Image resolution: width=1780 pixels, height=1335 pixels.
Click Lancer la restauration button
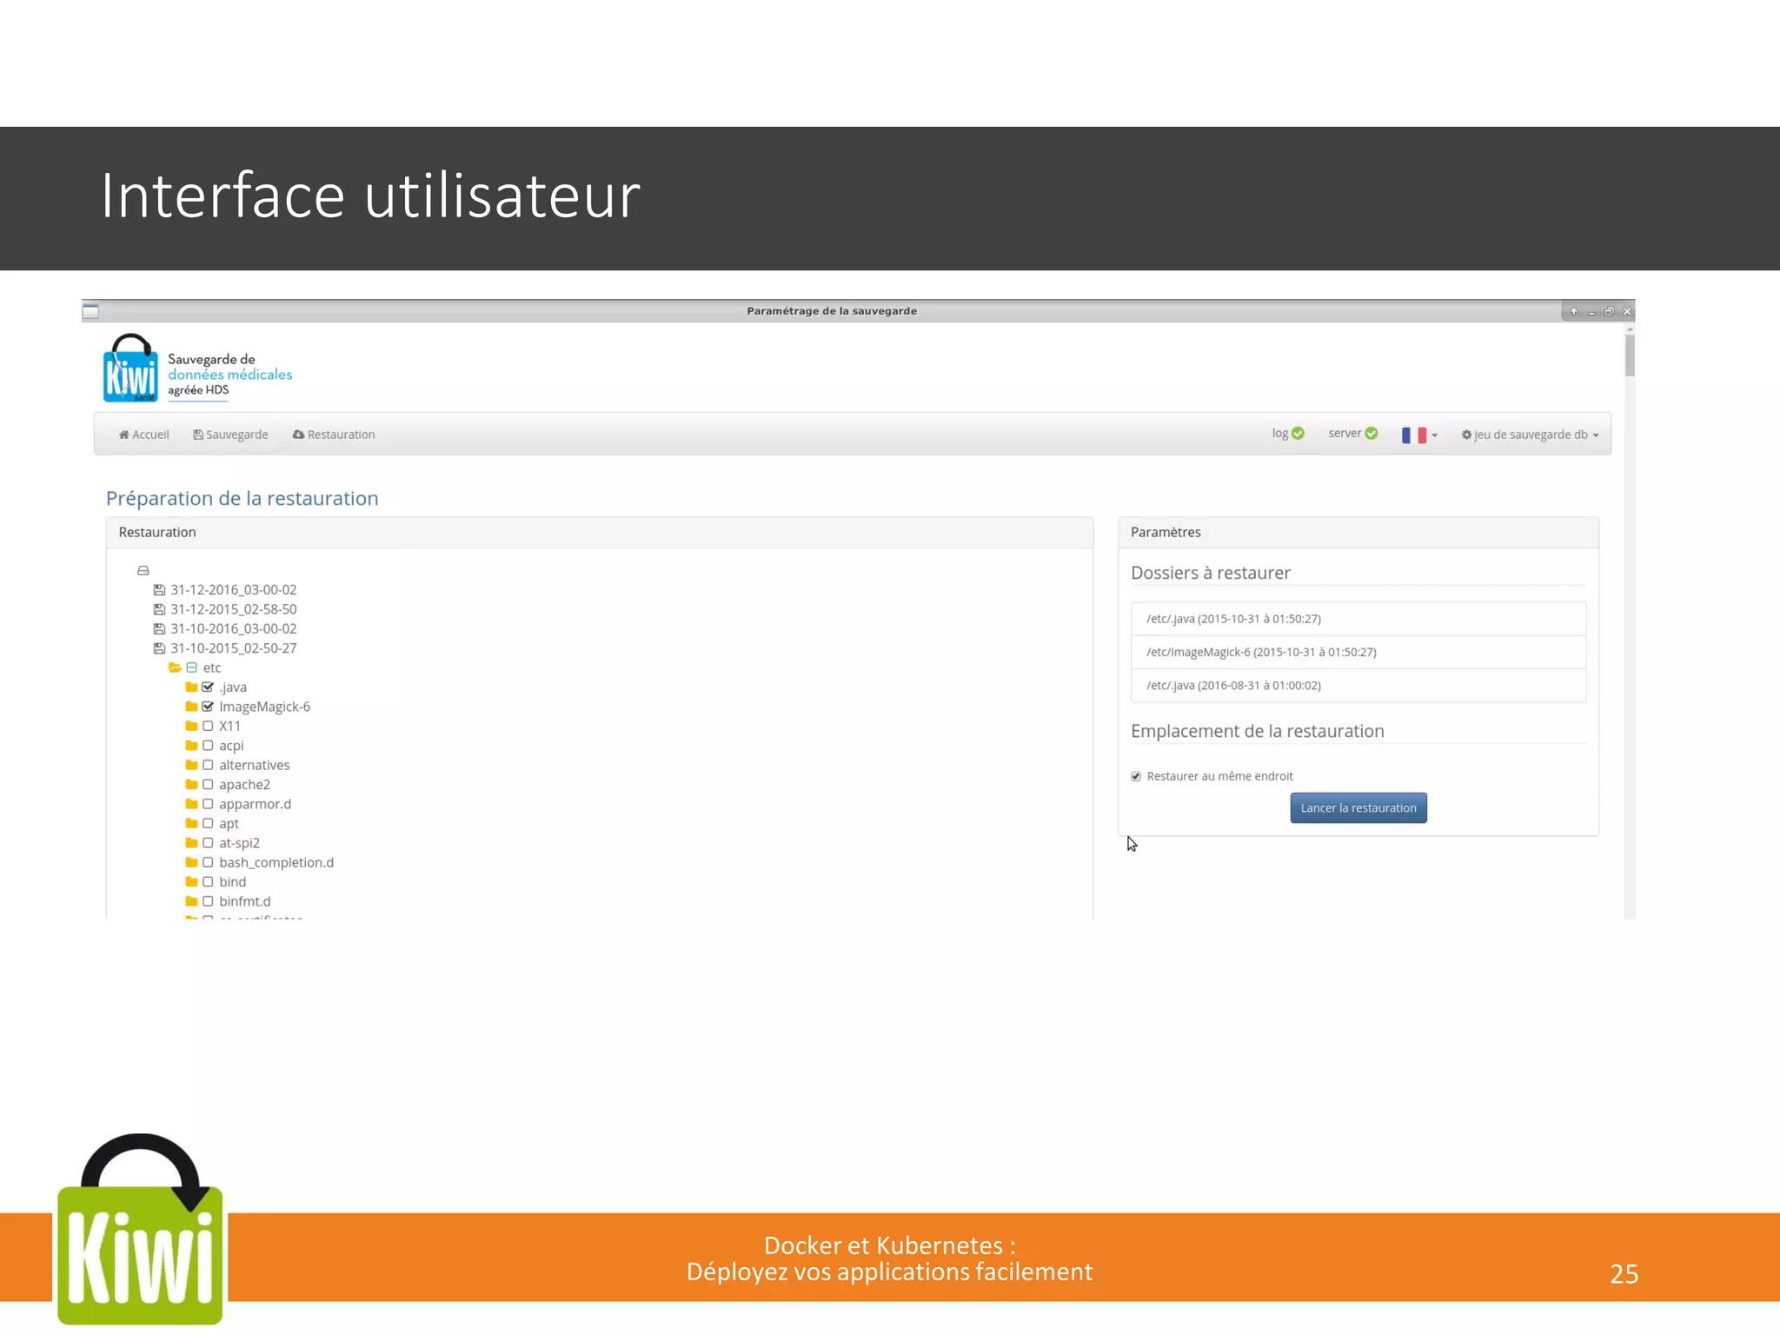click(x=1358, y=807)
